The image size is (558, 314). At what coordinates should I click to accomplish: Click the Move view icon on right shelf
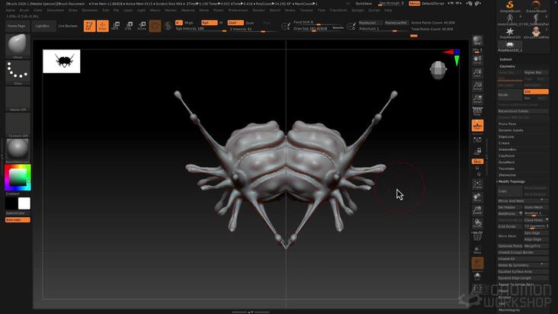coord(477,197)
